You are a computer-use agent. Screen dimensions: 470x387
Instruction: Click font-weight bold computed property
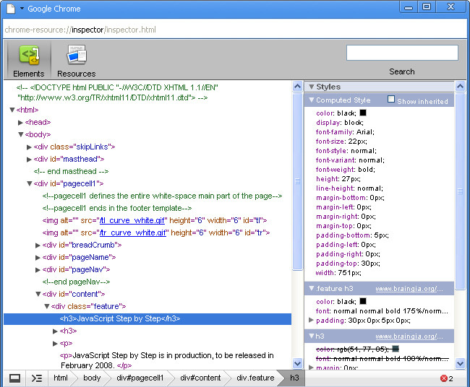point(346,170)
